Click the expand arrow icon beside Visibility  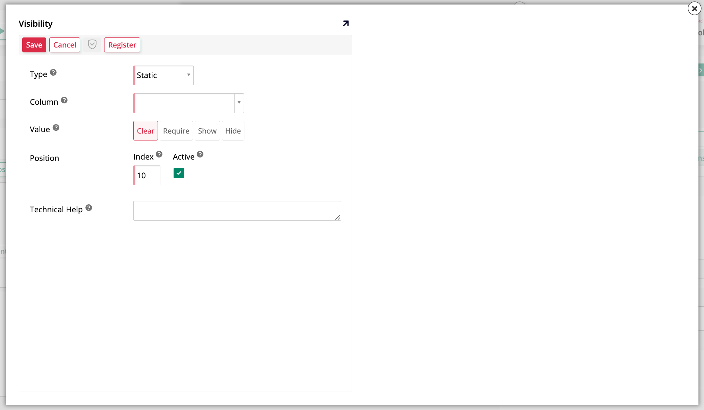pyautogui.click(x=345, y=23)
